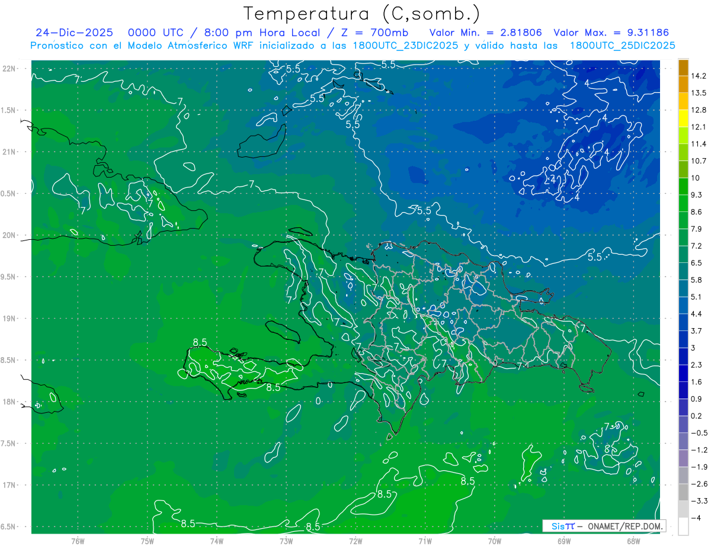Click the '69W' longitude axis label

tap(563, 541)
